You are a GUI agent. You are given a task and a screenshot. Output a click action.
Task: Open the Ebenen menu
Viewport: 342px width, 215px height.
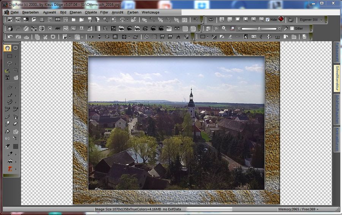[75, 12]
